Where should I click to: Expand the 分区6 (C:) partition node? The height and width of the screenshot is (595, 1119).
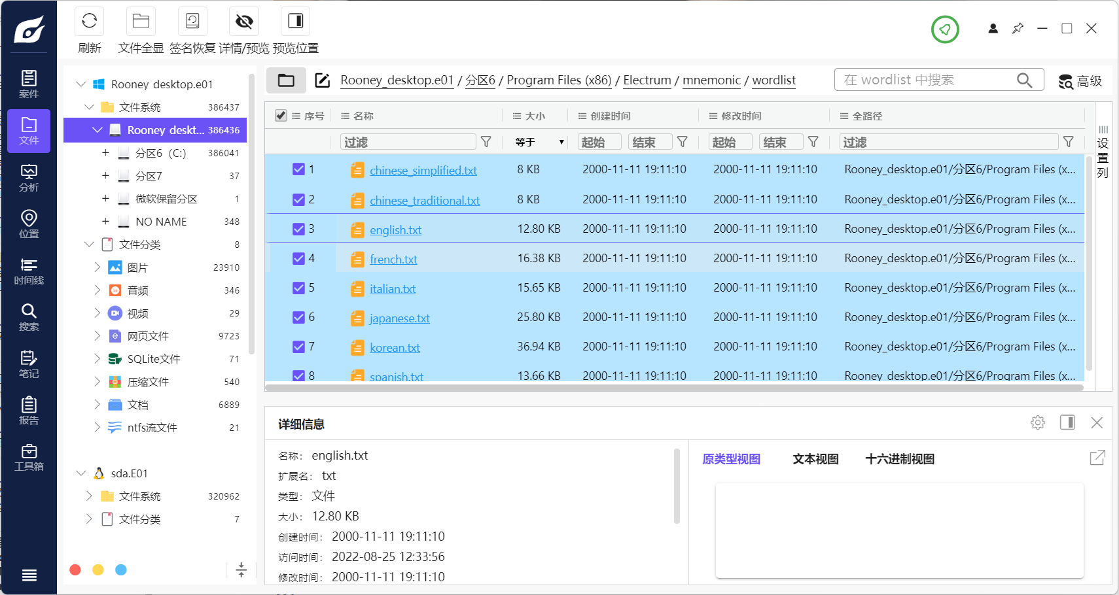(x=105, y=153)
